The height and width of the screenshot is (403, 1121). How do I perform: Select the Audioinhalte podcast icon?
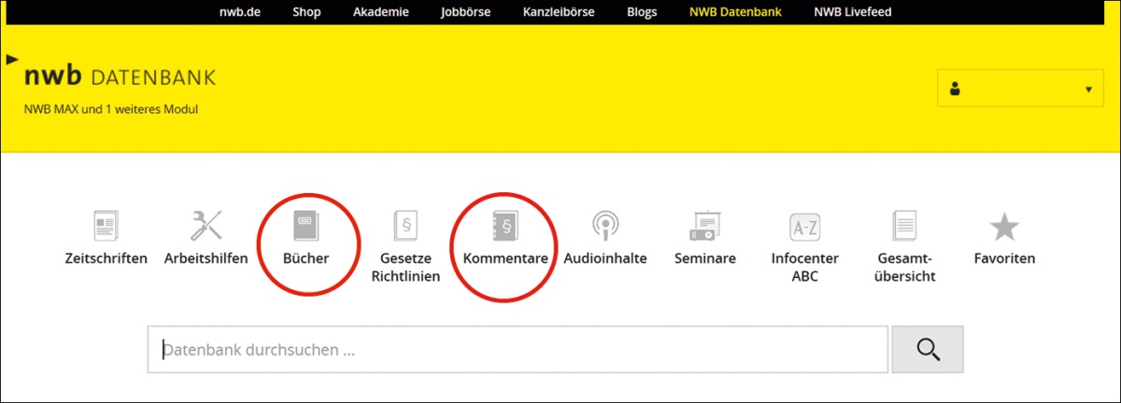point(605,227)
